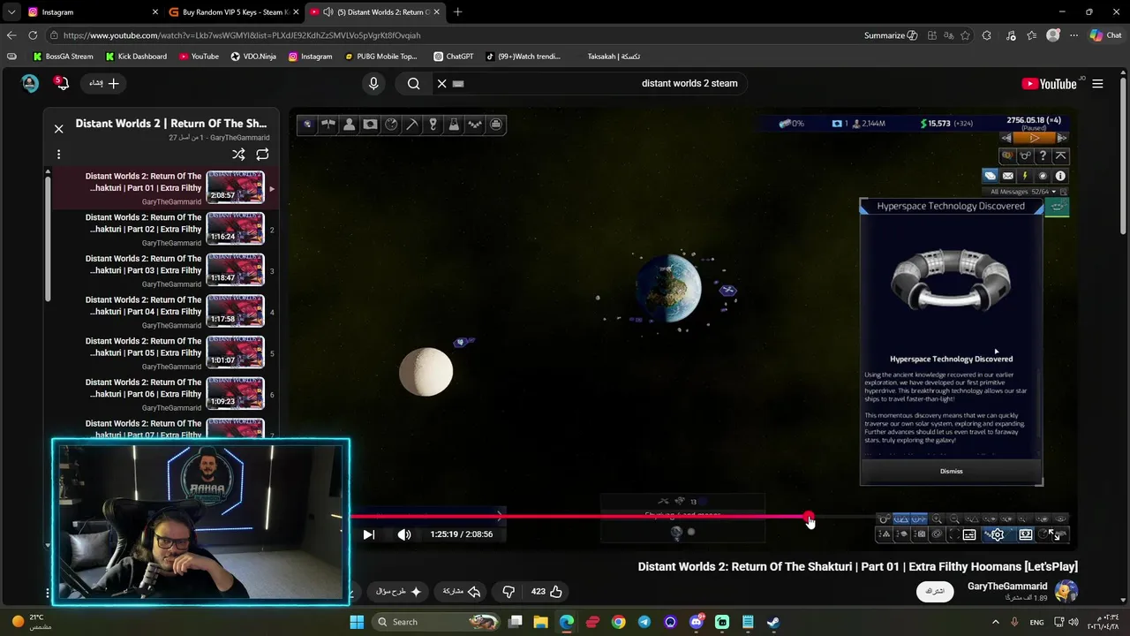Exit full screen via player corner icon
Screen dimensions: 1130x636
[x=1054, y=534]
